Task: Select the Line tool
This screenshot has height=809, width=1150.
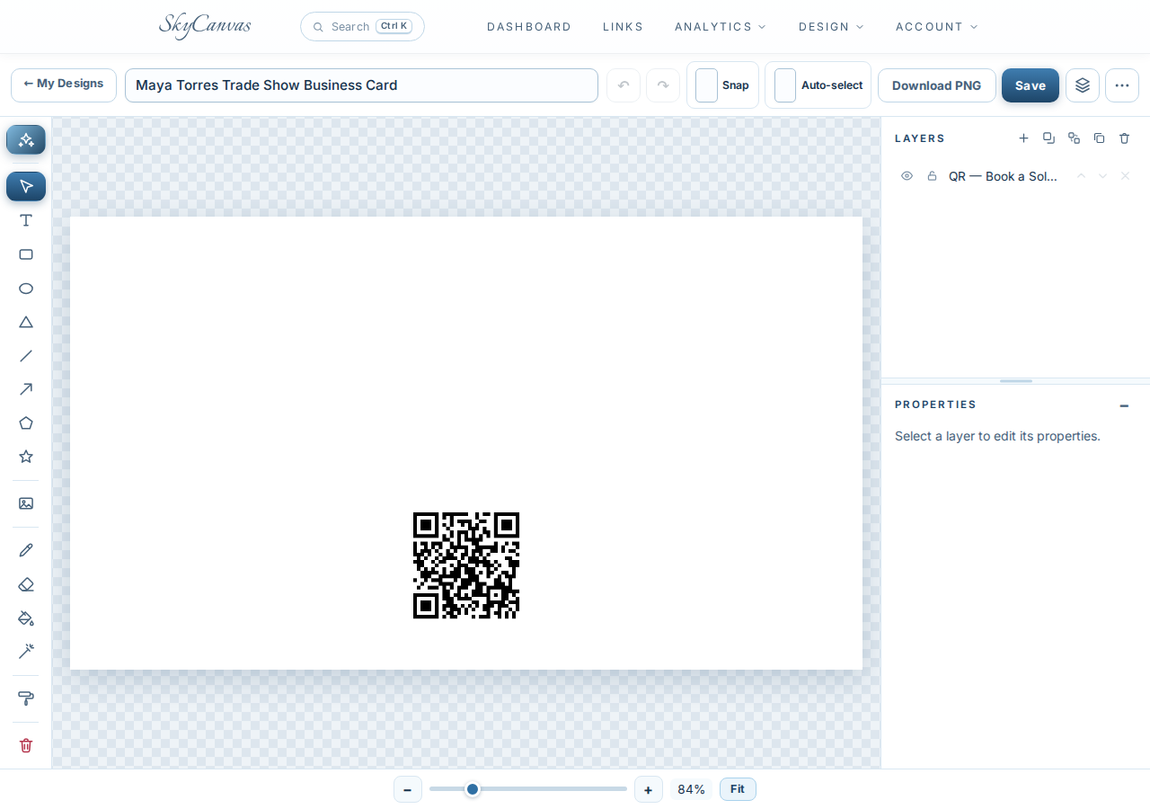Action: [x=26, y=355]
